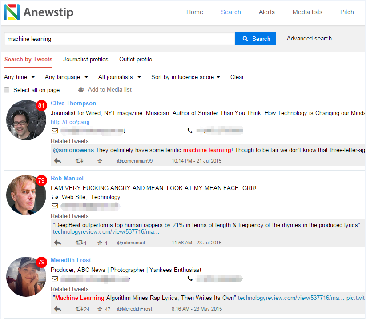Favorite the @pomeranian99 tweet with the star
This screenshot has width=366, height=319.
point(100,161)
